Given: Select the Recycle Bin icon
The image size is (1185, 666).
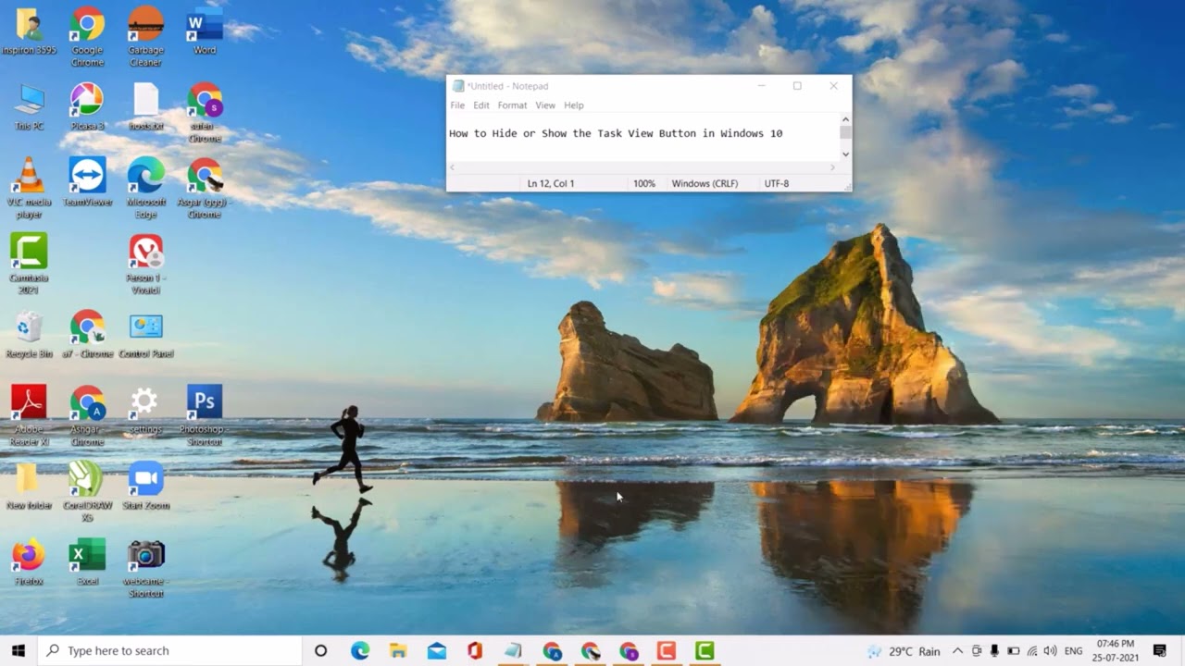Looking at the screenshot, I should 29,334.
